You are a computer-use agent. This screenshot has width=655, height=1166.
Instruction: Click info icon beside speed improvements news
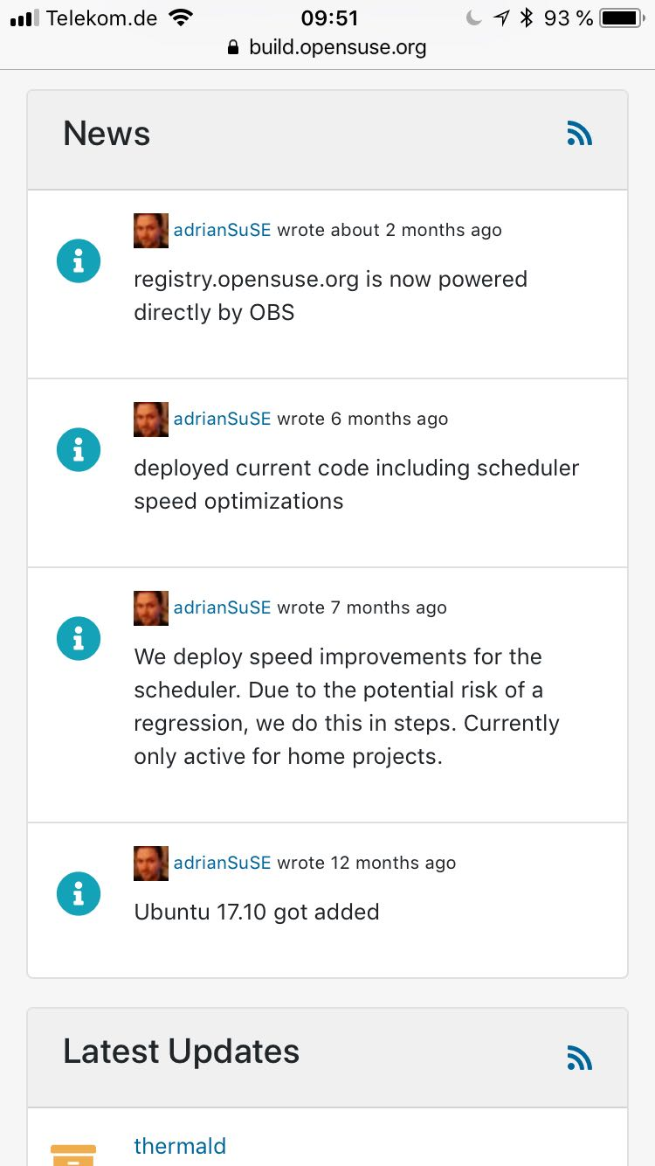(79, 639)
